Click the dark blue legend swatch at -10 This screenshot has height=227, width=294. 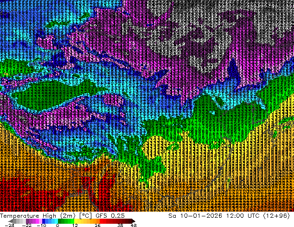coord(44,221)
